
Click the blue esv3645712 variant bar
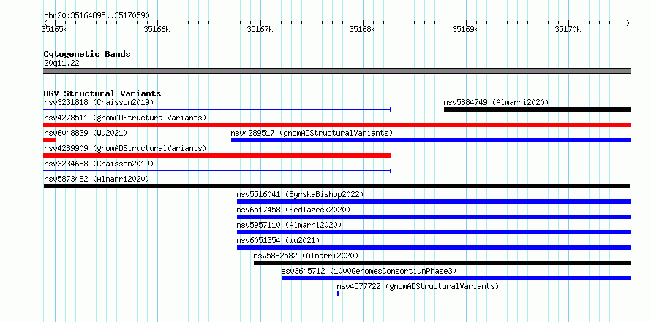tap(456, 278)
